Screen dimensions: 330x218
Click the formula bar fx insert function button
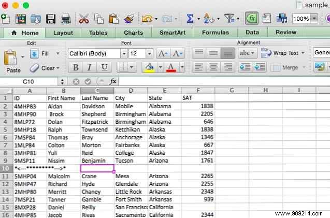click(x=113, y=81)
